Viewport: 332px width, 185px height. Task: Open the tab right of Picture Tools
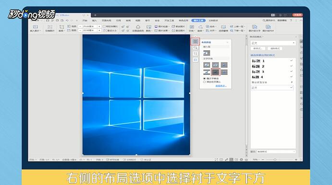point(213,21)
